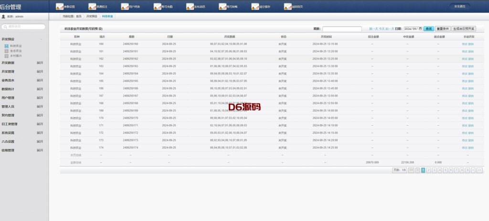Click 撤销 for period 2409250162

pyautogui.click(x=471, y=59)
